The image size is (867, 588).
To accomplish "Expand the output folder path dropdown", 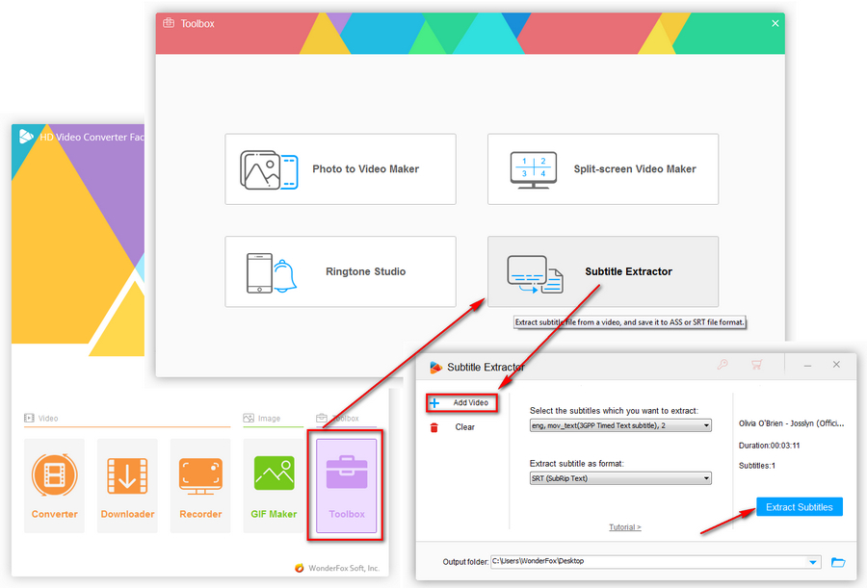I will coord(813,562).
